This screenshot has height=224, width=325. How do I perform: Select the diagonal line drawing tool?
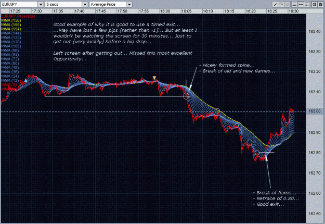click(x=275, y=4)
